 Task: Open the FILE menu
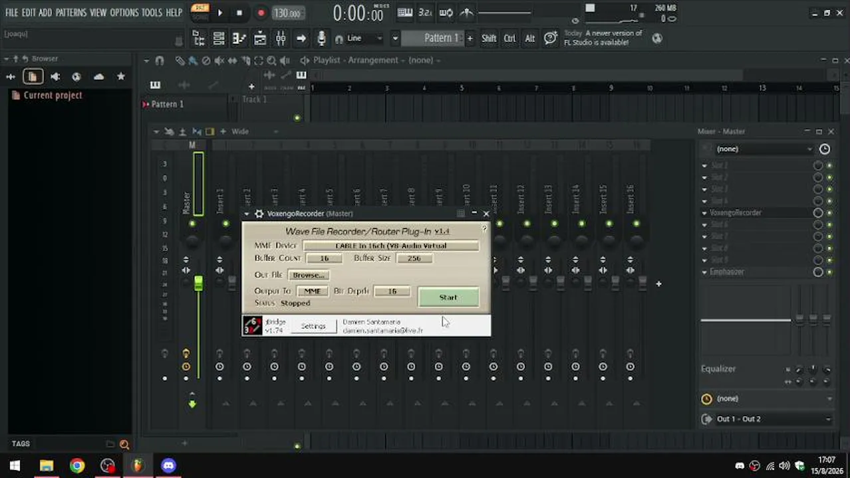click(11, 13)
